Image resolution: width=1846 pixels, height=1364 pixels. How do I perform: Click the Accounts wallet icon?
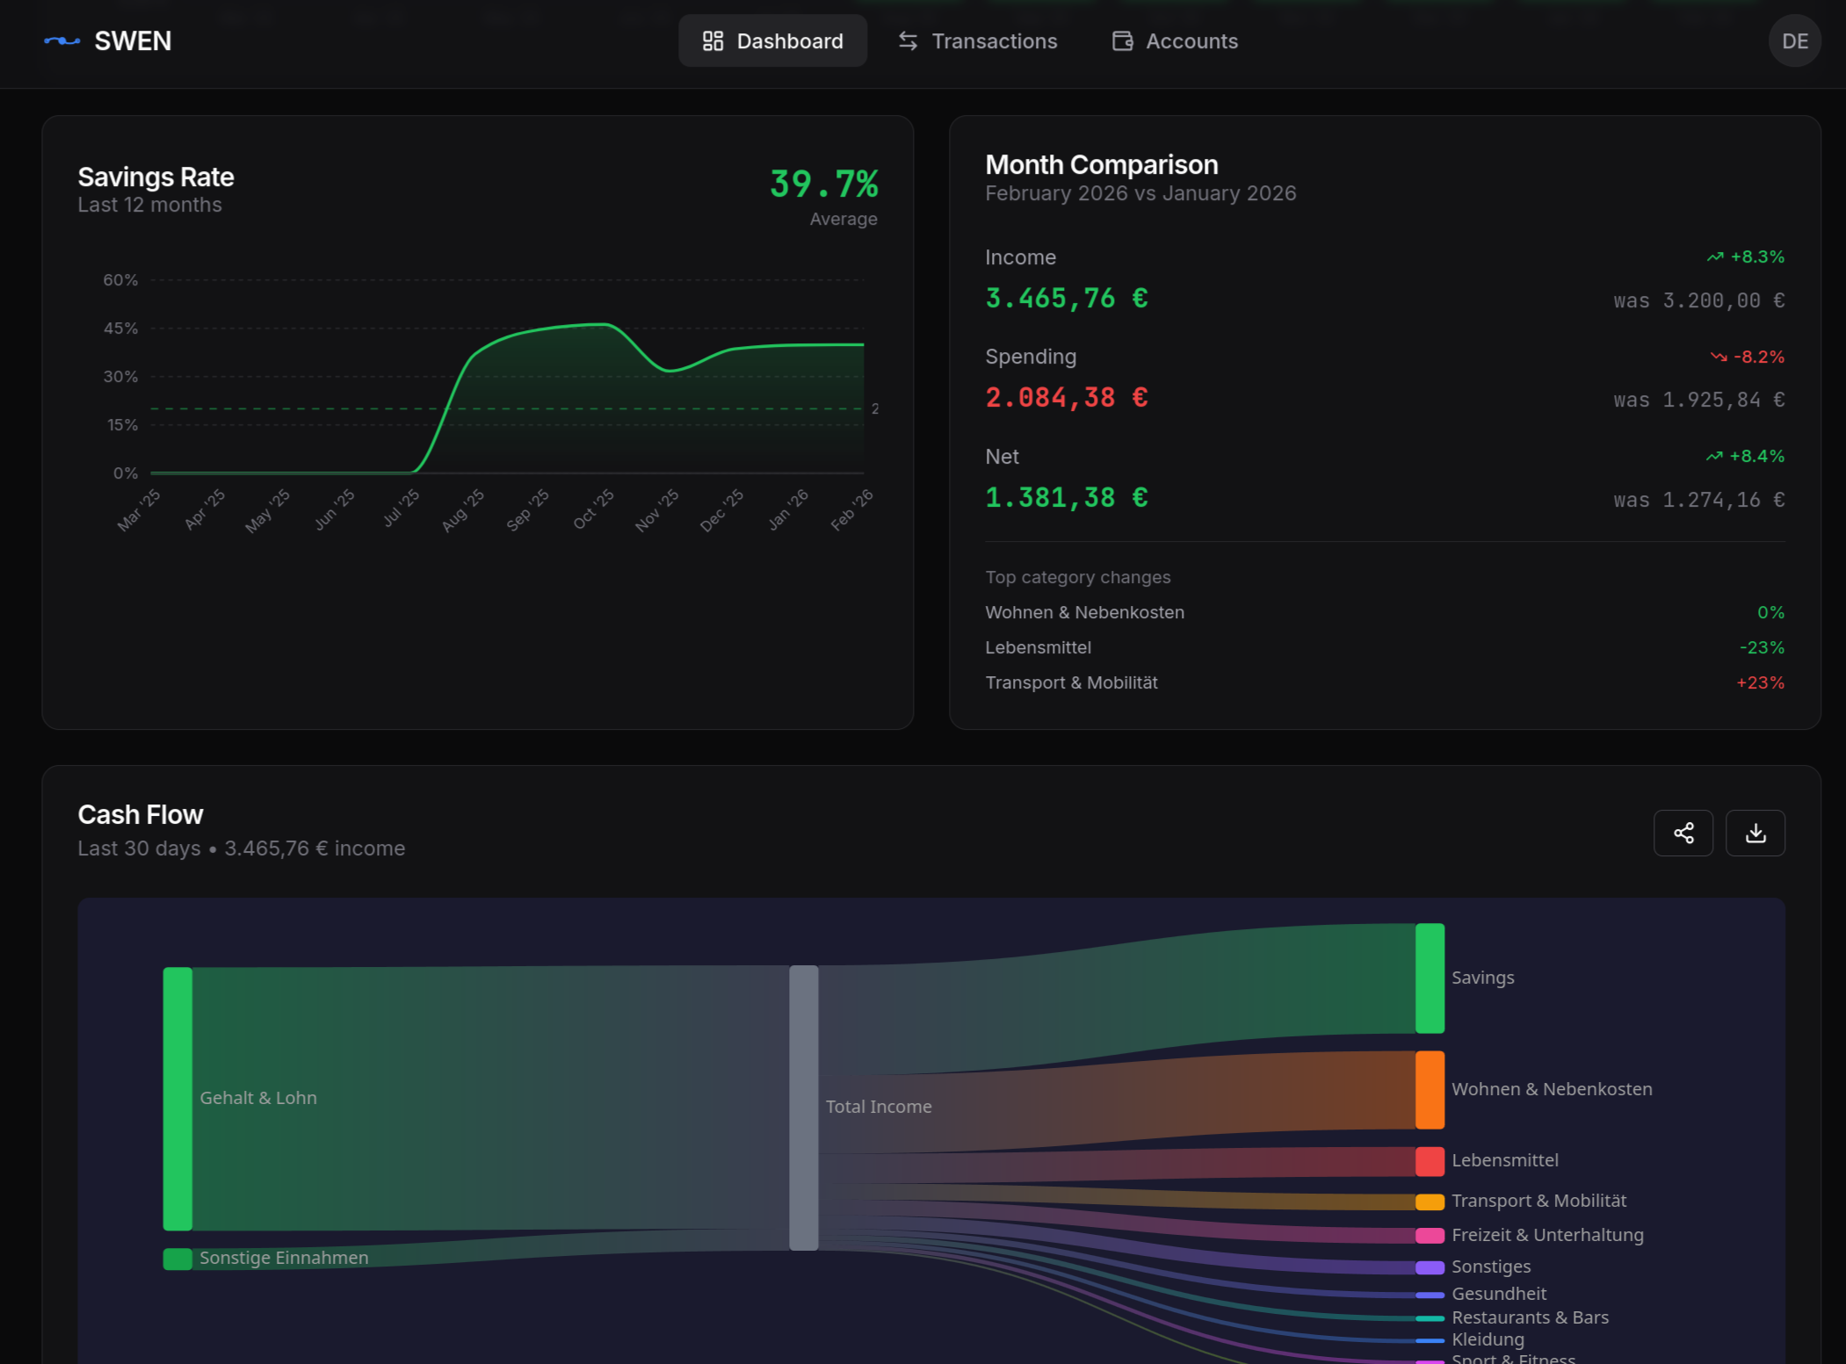1120,40
